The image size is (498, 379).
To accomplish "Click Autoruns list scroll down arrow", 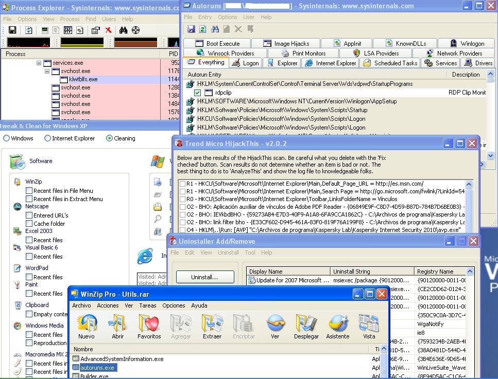I will (x=490, y=156).
